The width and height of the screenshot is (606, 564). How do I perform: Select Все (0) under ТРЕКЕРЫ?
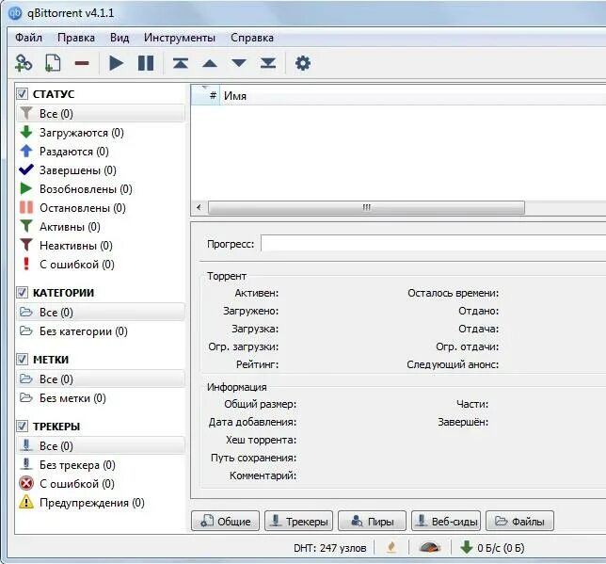(x=101, y=445)
